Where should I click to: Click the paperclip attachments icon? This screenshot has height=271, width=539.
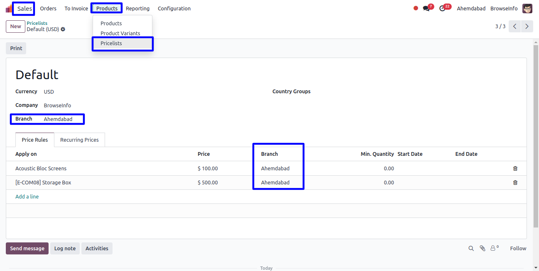pos(482,249)
